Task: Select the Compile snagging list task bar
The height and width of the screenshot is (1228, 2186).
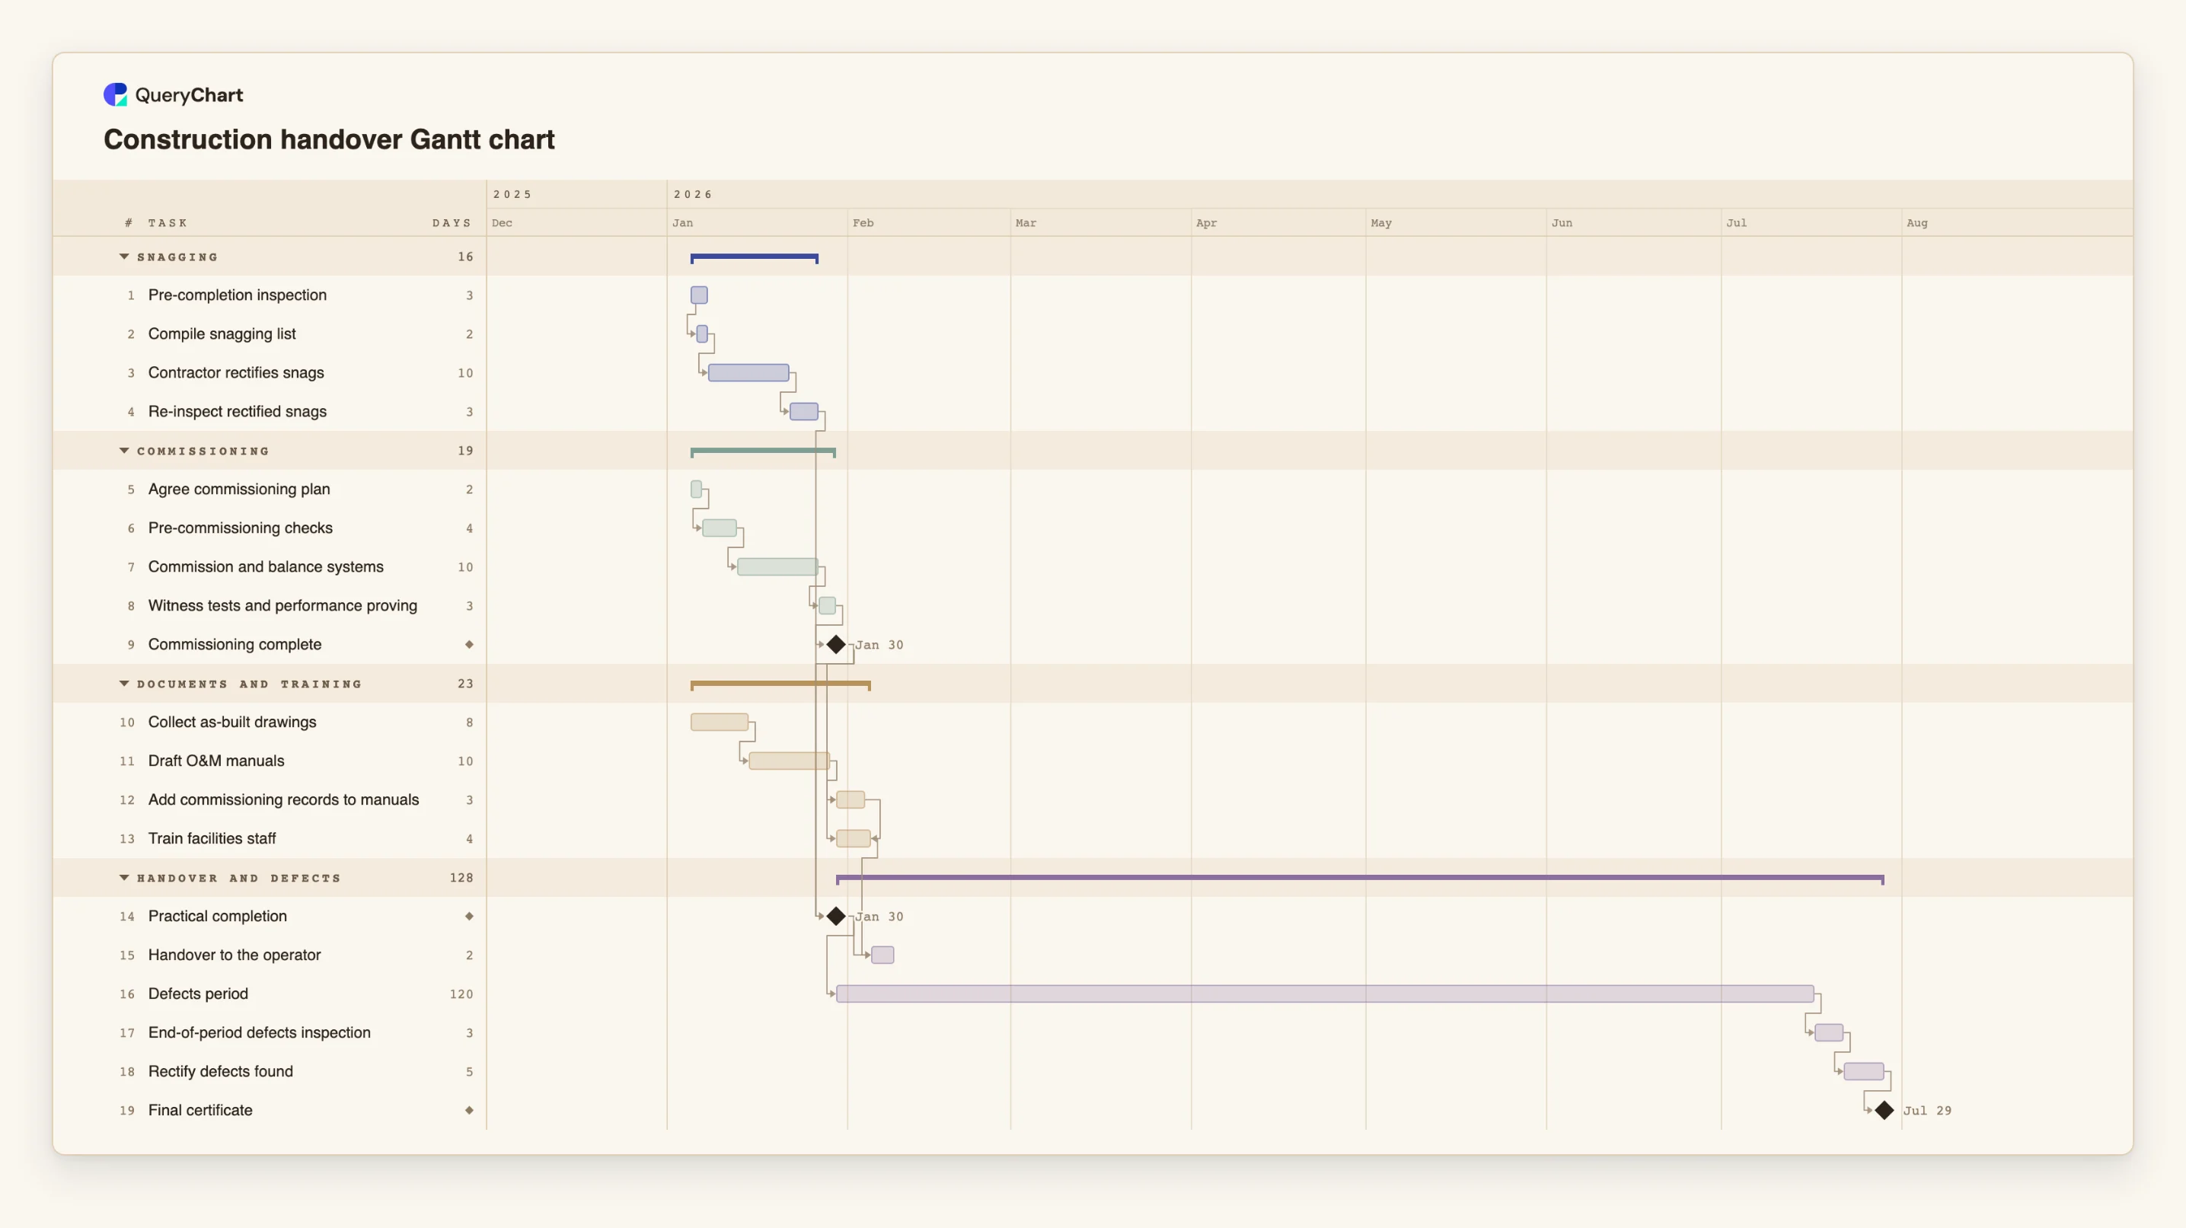Action: point(702,333)
